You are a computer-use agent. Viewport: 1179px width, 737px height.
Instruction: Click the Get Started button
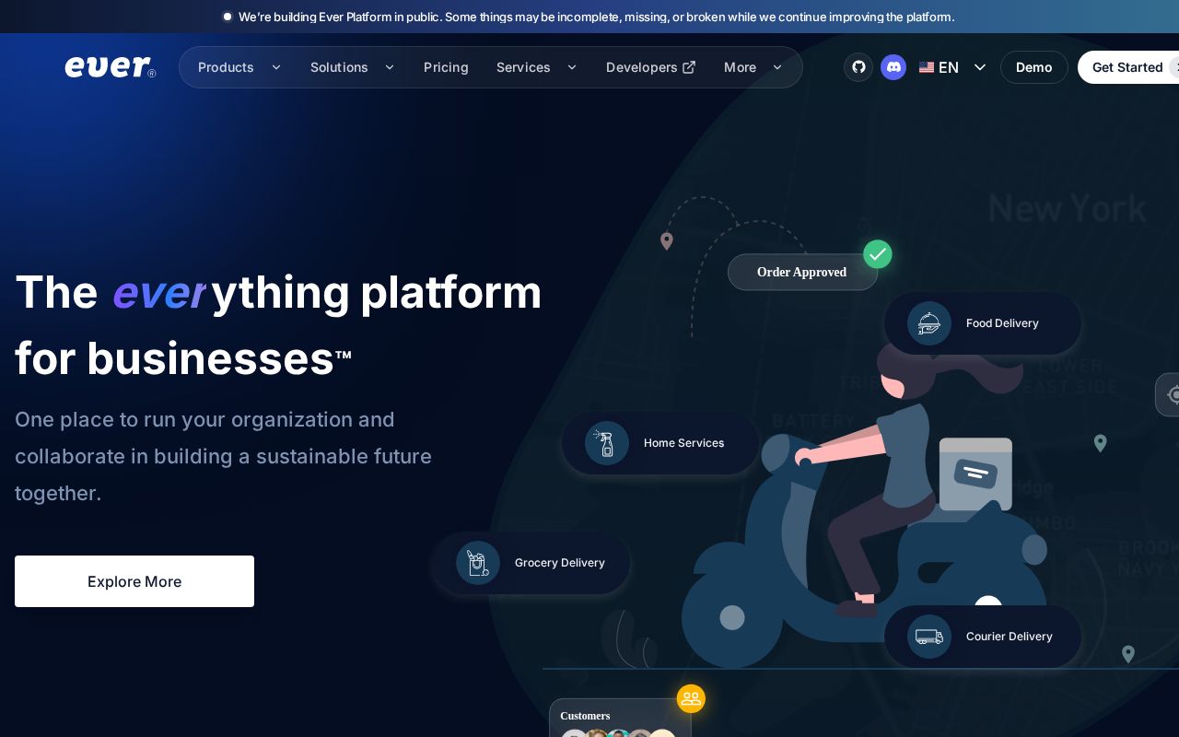coord(1128,67)
